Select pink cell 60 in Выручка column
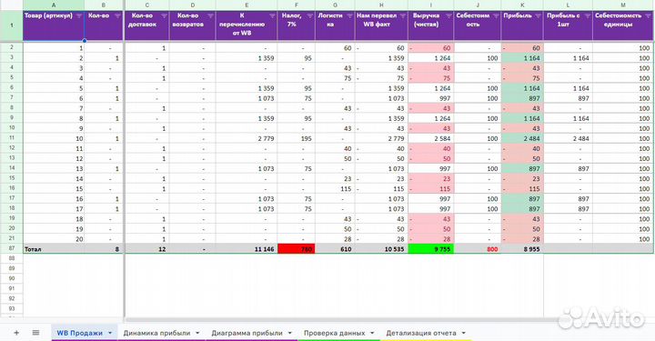This screenshot has height=341, width=655. tap(430, 48)
